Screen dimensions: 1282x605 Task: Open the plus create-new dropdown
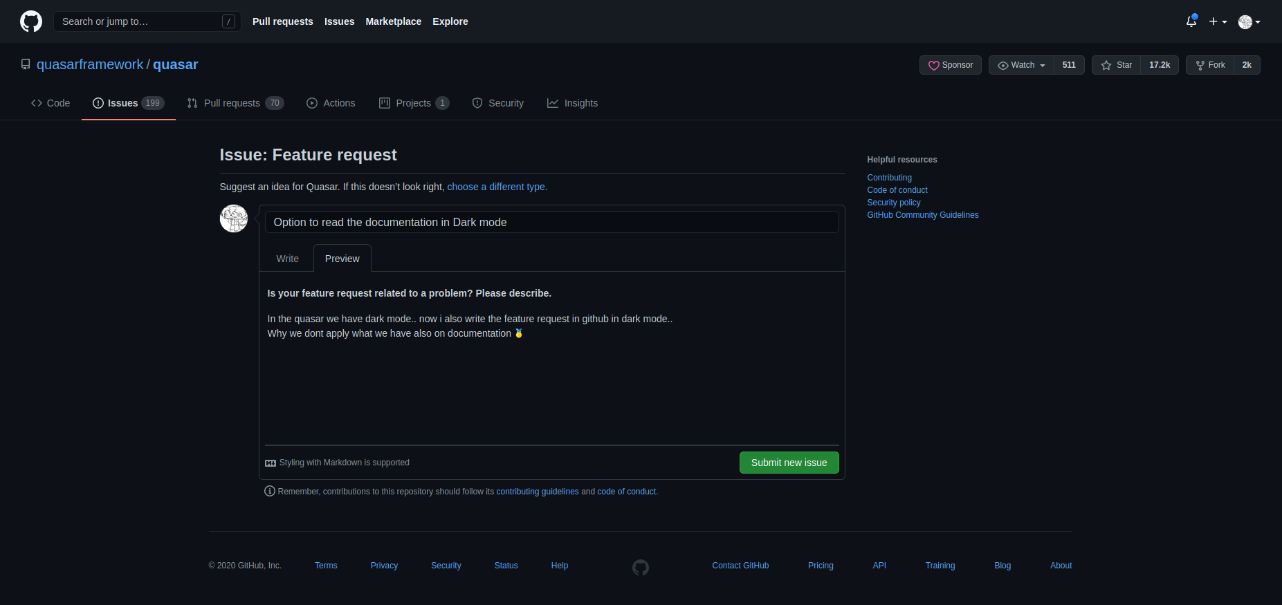pyautogui.click(x=1218, y=21)
